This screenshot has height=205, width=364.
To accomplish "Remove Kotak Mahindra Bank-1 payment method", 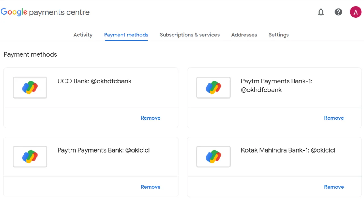I will point(334,187).
